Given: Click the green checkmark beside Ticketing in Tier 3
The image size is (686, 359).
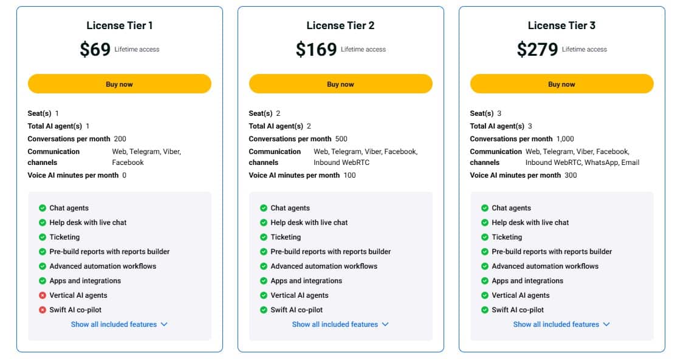Looking at the screenshot, I should pyautogui.click(x=483, y=237).
